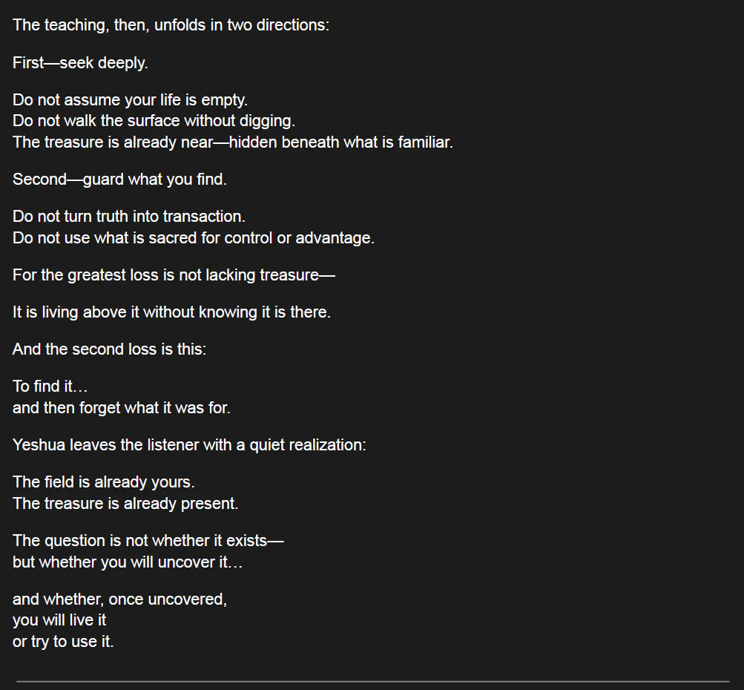Click the horizontal divider line at the bottom
The width and height of the screenshot is (744, 690).
point(372,680)
